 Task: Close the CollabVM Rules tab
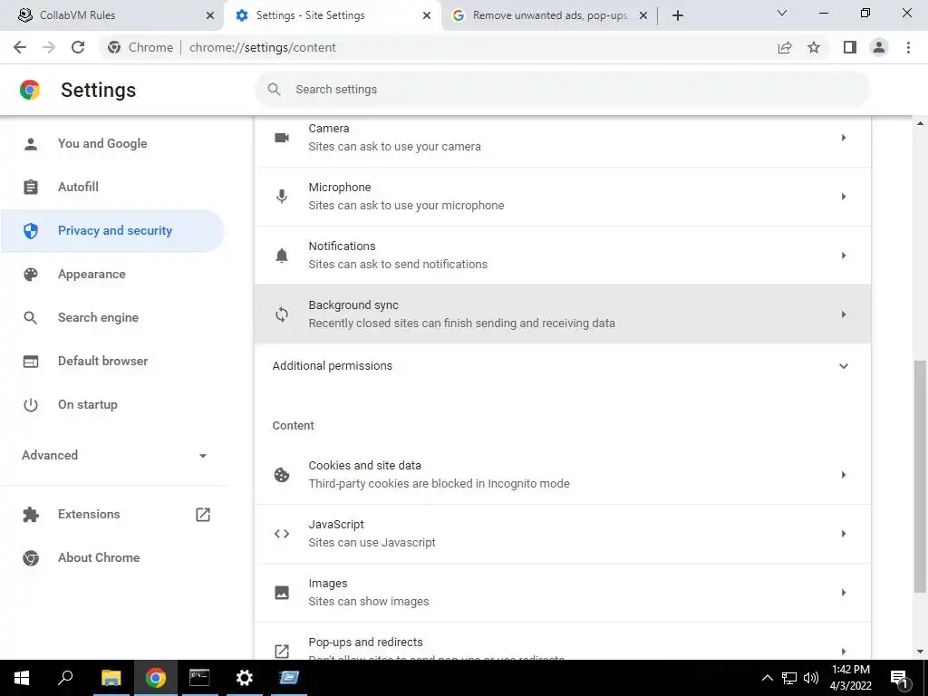click(210, 15)
